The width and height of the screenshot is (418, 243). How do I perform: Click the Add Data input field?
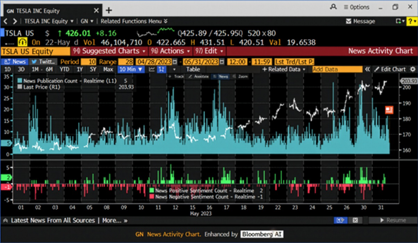(337, 69)
